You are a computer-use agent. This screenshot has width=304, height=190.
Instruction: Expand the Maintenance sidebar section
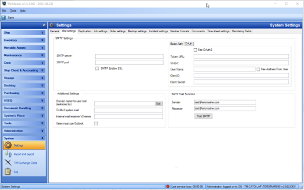pos(24,55)
